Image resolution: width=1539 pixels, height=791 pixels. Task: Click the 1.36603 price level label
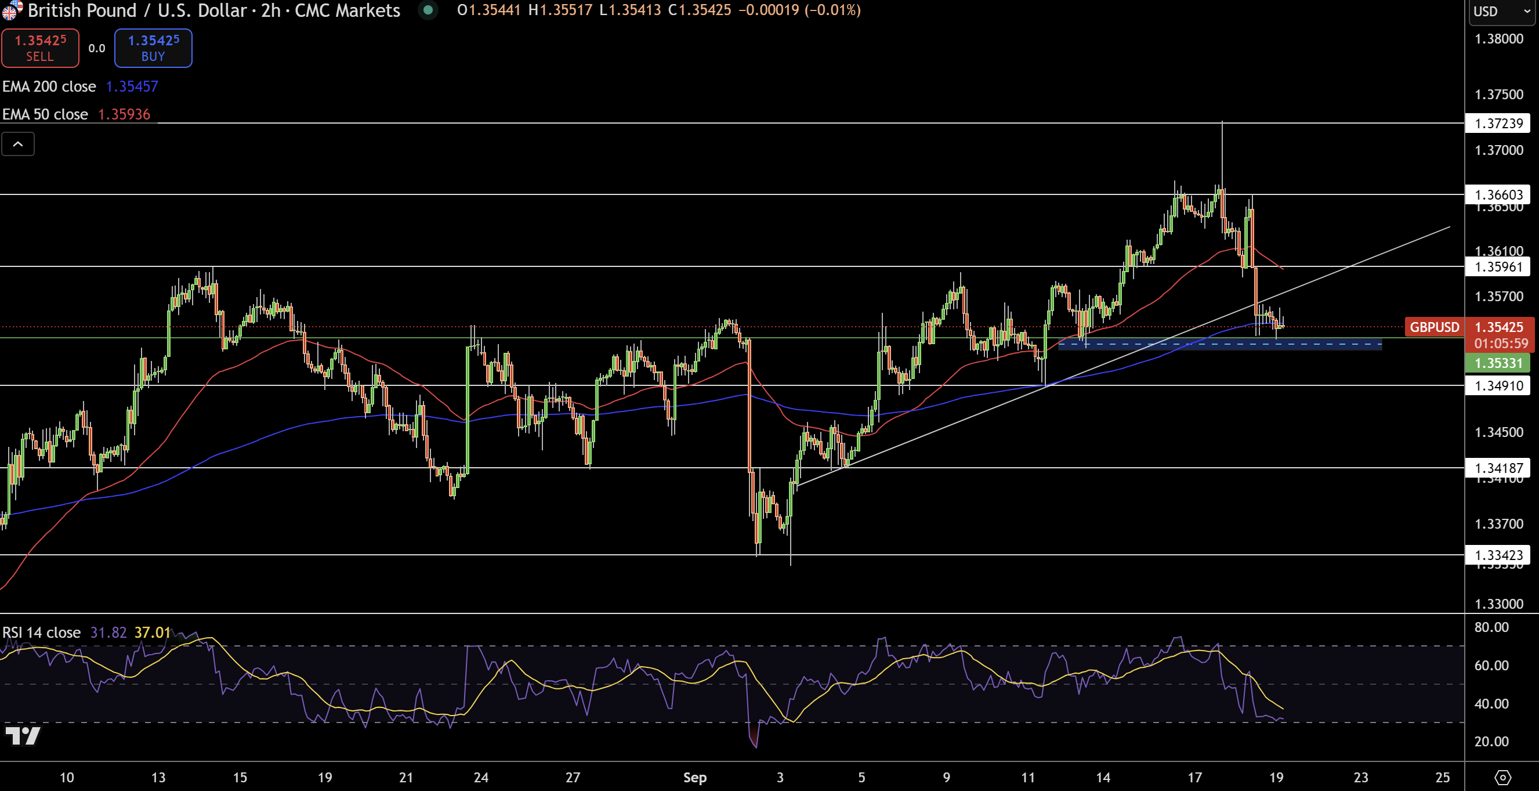pyautogui.click(x=1498, y=194)
